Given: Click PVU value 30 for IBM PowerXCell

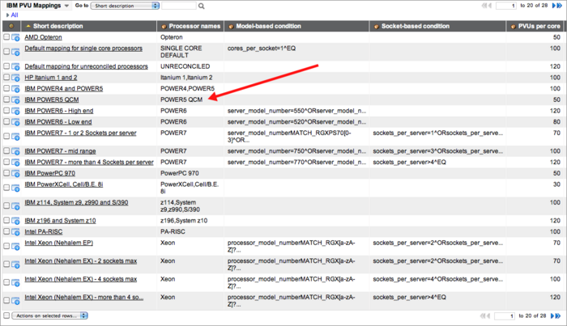Looking at the screenshot, I should point(556,184).
